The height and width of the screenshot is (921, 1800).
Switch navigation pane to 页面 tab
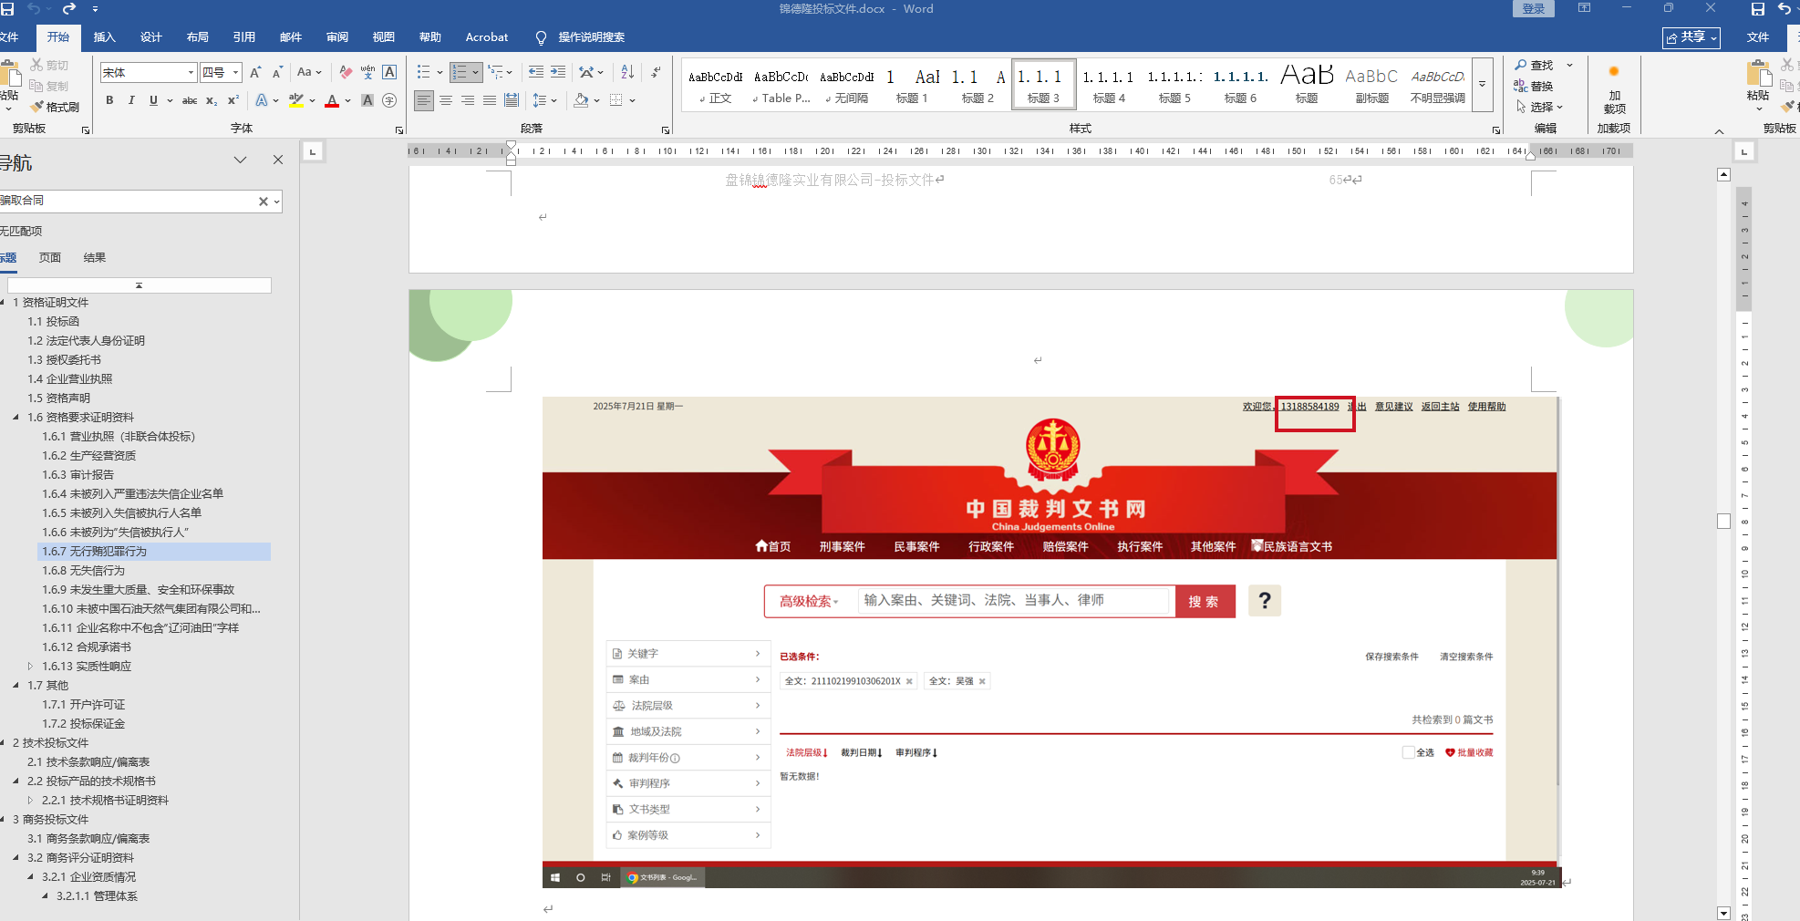pos(50,257)
